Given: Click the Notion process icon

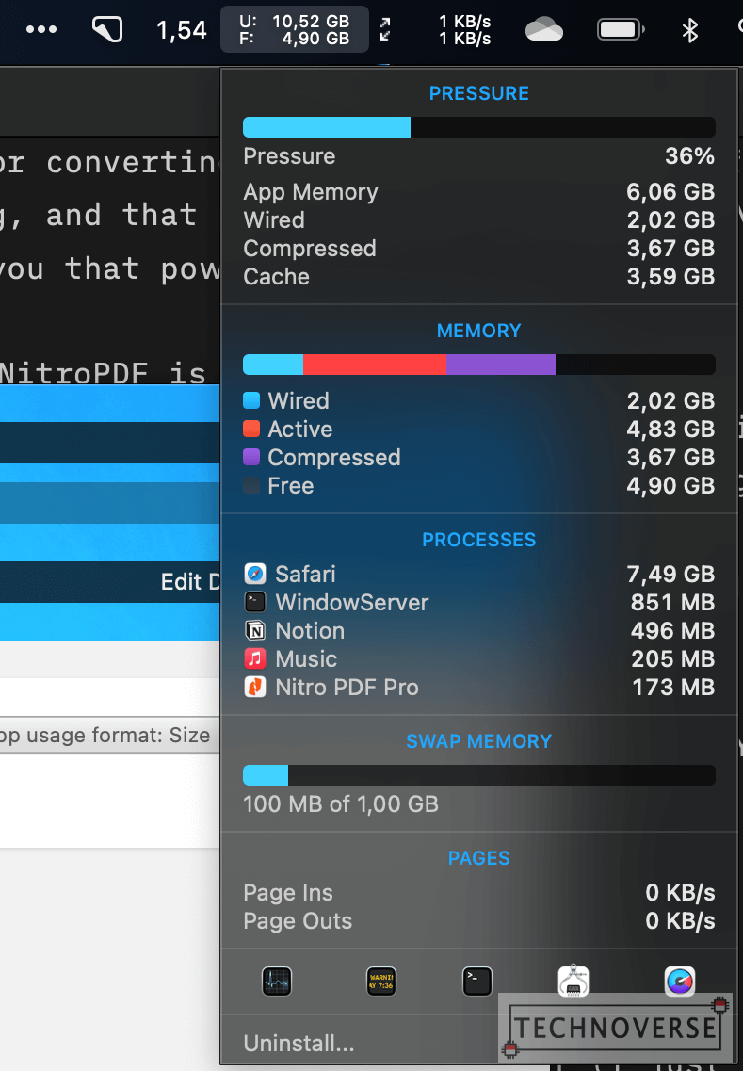Looking at the screenshot, I should [254, 630].
